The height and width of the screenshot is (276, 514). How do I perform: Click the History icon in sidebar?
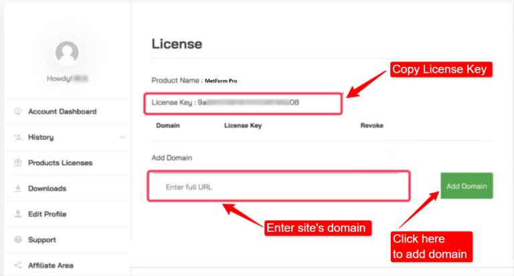(x=17, y=137)
